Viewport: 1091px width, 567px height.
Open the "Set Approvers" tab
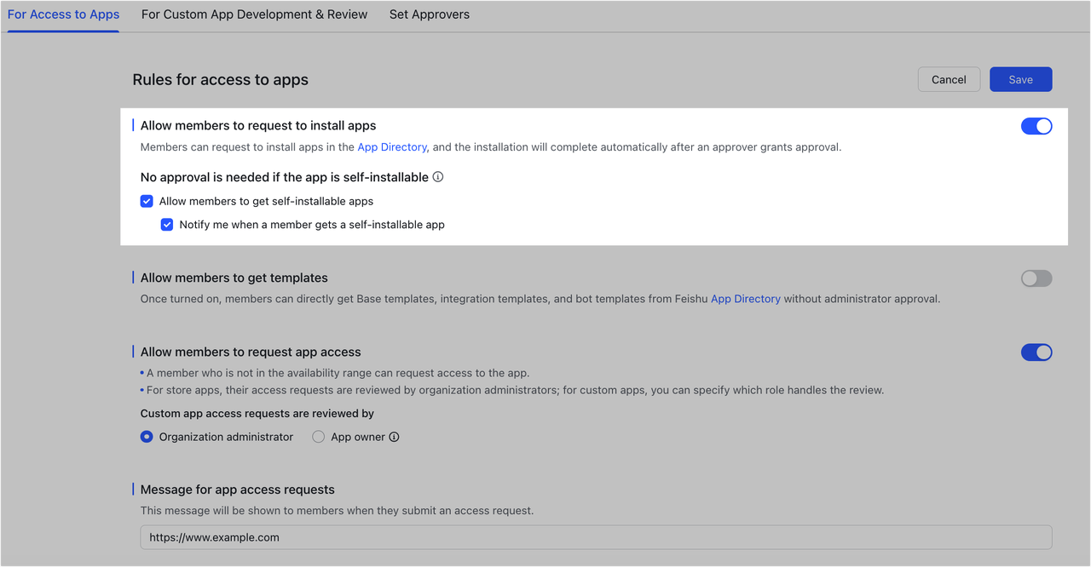[x=430, y=14]
